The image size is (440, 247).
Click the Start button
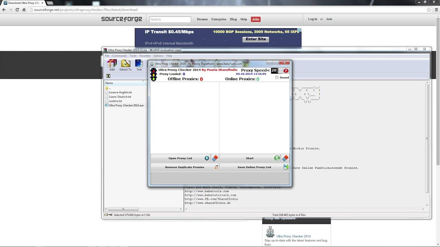point(250,158)
